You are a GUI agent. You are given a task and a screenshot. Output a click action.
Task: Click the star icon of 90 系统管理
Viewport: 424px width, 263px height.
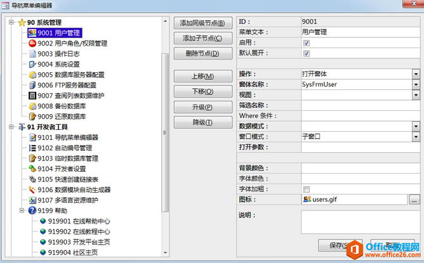click(22, 22)
